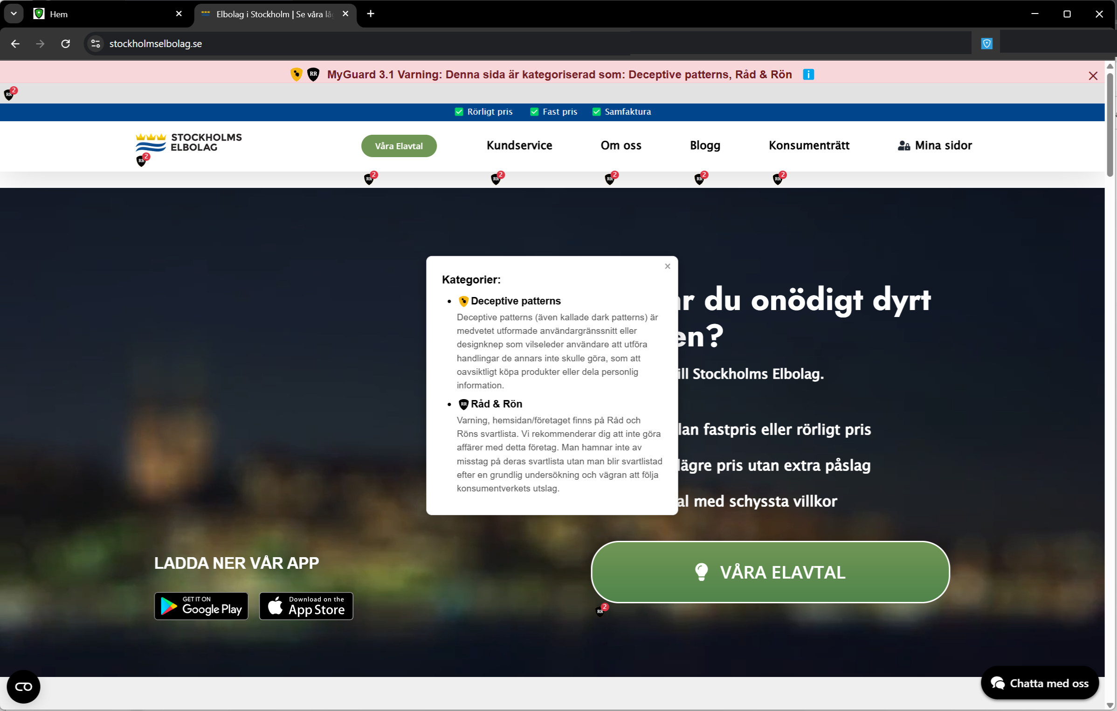The width and height of the screenshot is (1117, 711).
Task: Close the Hem tab
Action: point(179,14)
